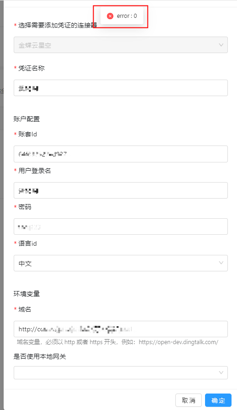This screenshot has width=237, height=410.
Task: Click into the 账套Id text field
Action: [x=121, y=154]
